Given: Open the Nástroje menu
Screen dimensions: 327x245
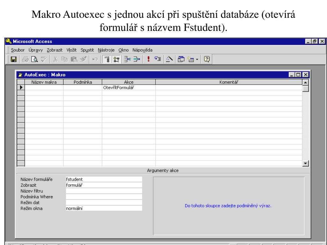Looking at the screenshot, I should [106, 50].
